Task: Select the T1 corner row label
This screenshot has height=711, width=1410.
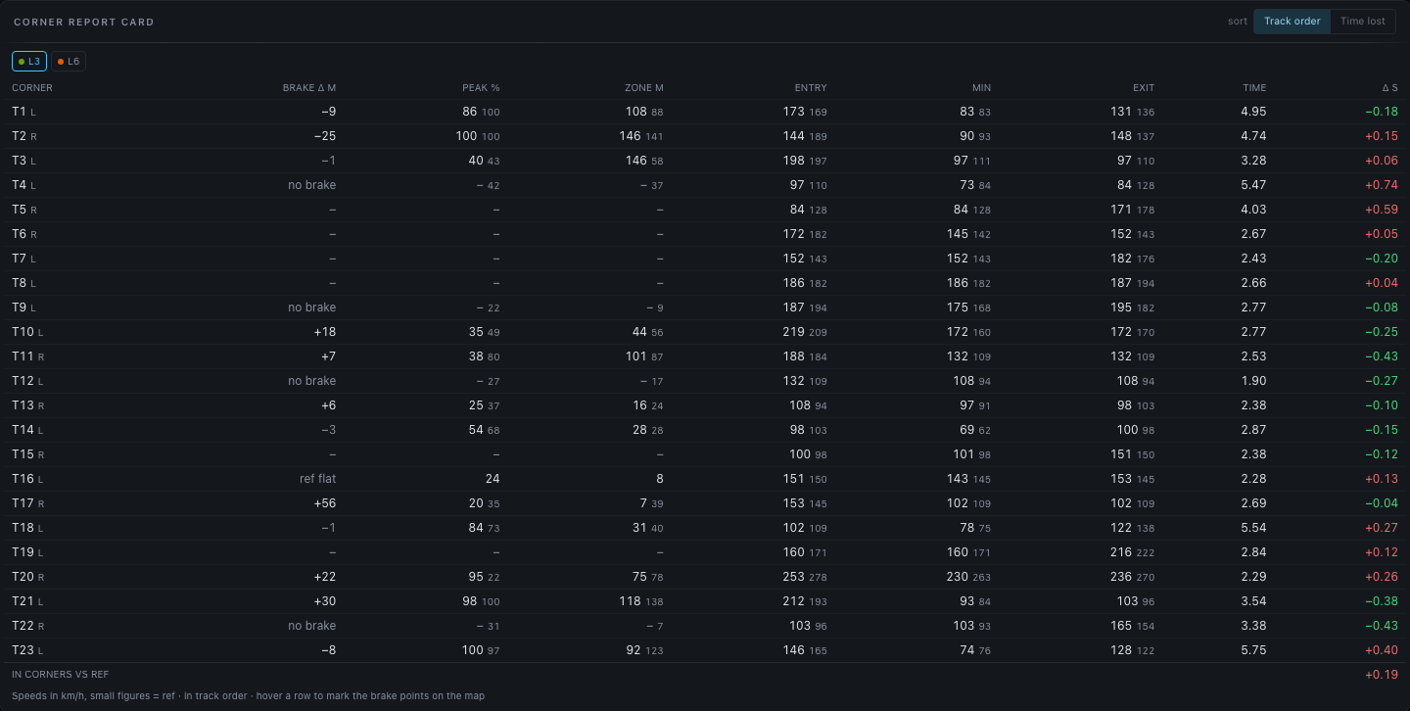Action: point(23,112)
